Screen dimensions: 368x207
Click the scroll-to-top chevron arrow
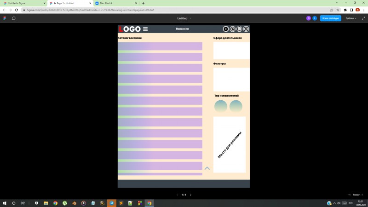[x=207, y=168]
